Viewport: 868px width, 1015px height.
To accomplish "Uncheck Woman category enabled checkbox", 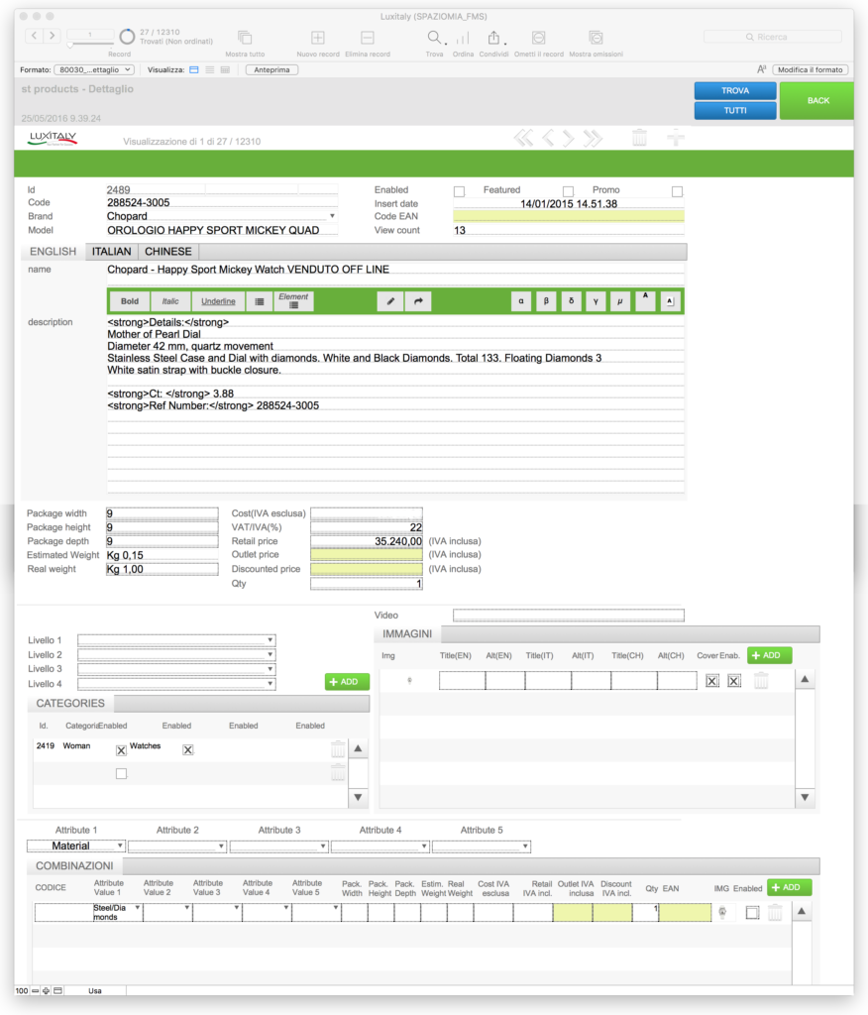I will [121, 750].
